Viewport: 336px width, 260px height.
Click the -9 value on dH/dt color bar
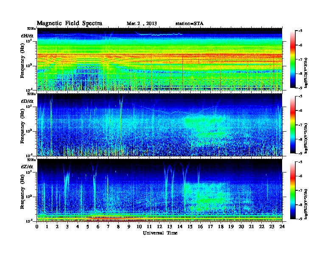click(301, 88)
